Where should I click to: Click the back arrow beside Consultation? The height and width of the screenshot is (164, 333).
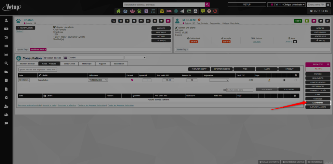19,58
